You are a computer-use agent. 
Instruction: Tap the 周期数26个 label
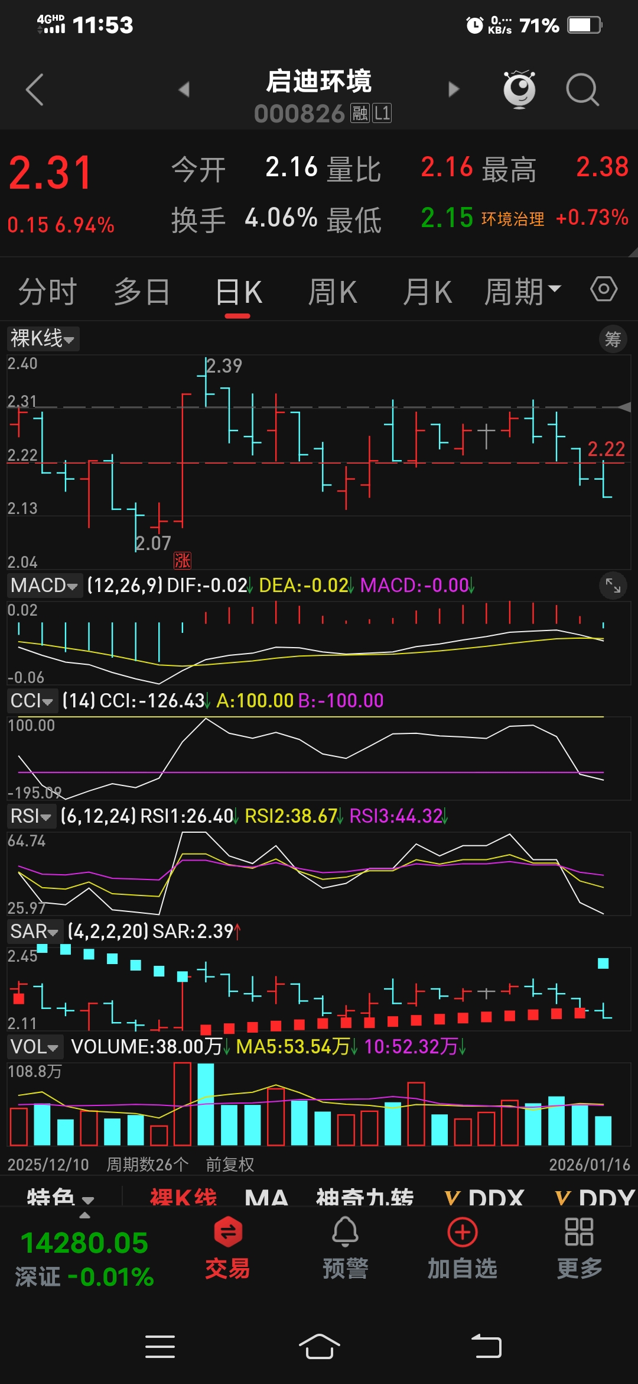coord(148,1165)
